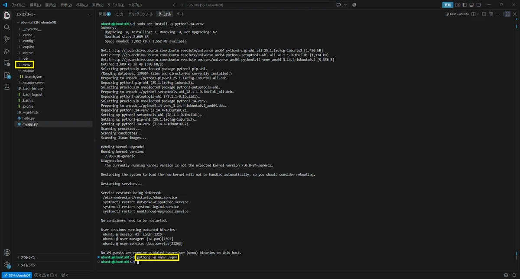Toggle maximized terminal panel size
The width and height of the screenshot is (520, 279).
pyautogui.click(x=507, y=14)
